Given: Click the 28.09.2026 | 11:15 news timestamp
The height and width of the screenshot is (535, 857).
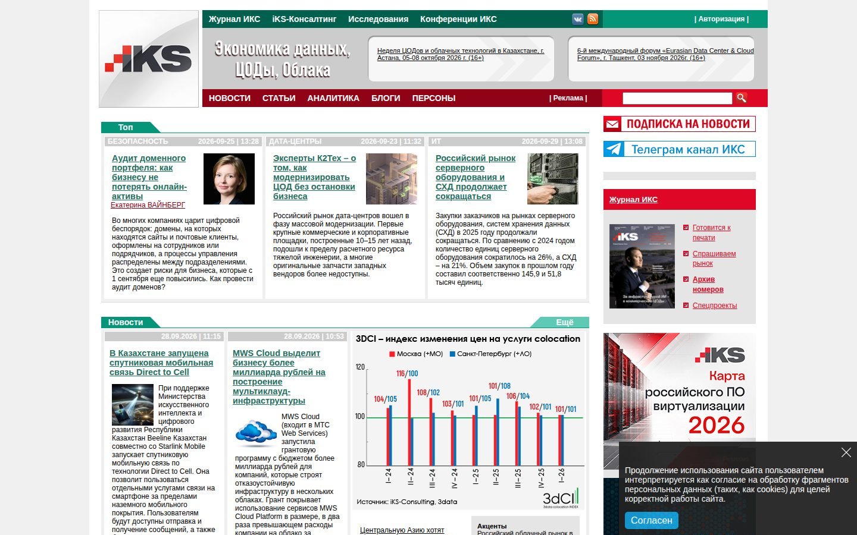Looking at the screenshot, I should (191, 336).
